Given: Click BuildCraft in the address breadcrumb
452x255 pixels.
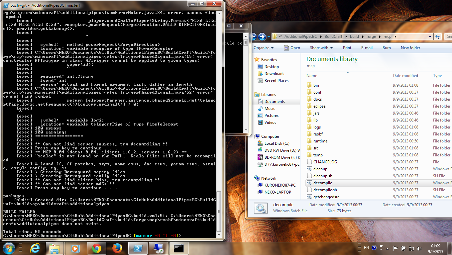Looking at the screenshot, I should pyautogui.click(x=333, y=37).
